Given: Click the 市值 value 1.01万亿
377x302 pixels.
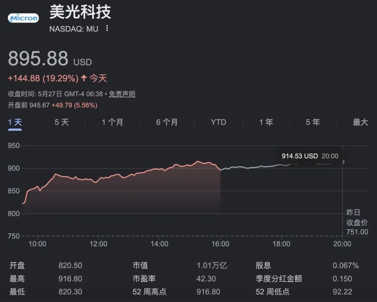Looking at the screenshot, I should (212, 266).
